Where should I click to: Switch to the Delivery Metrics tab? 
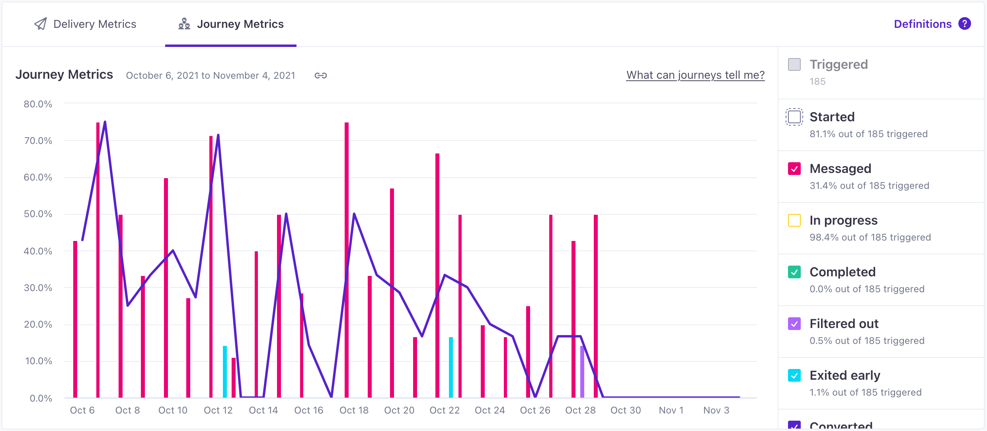(x=85, y=24)
